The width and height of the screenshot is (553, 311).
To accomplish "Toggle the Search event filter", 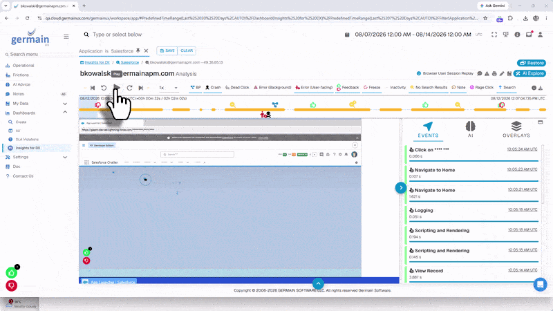I will pyautogui.click(x=507, y=88).
